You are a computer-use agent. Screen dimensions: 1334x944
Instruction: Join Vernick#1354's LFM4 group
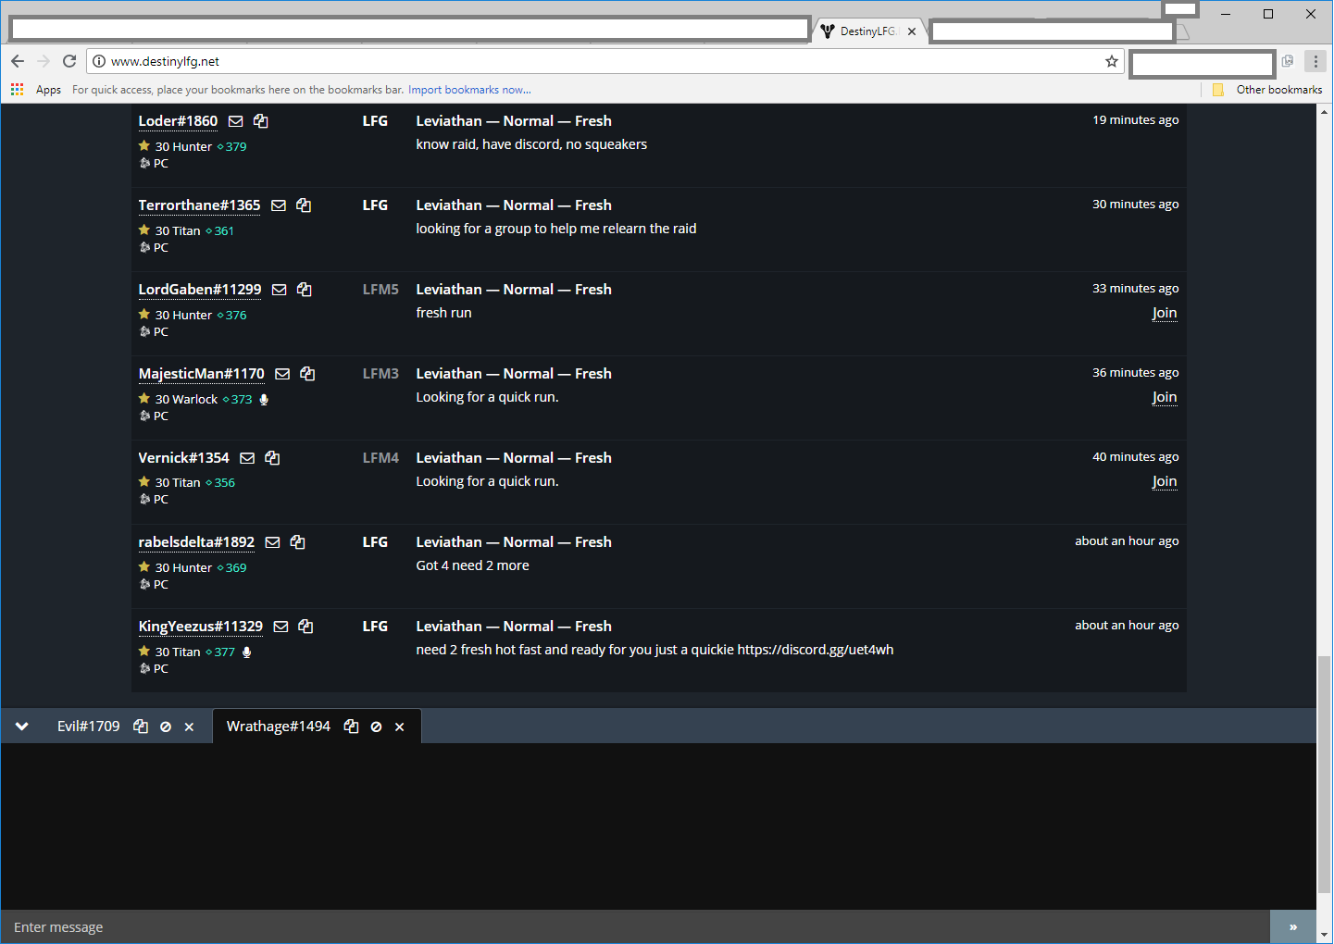(x=1165, y=481)
